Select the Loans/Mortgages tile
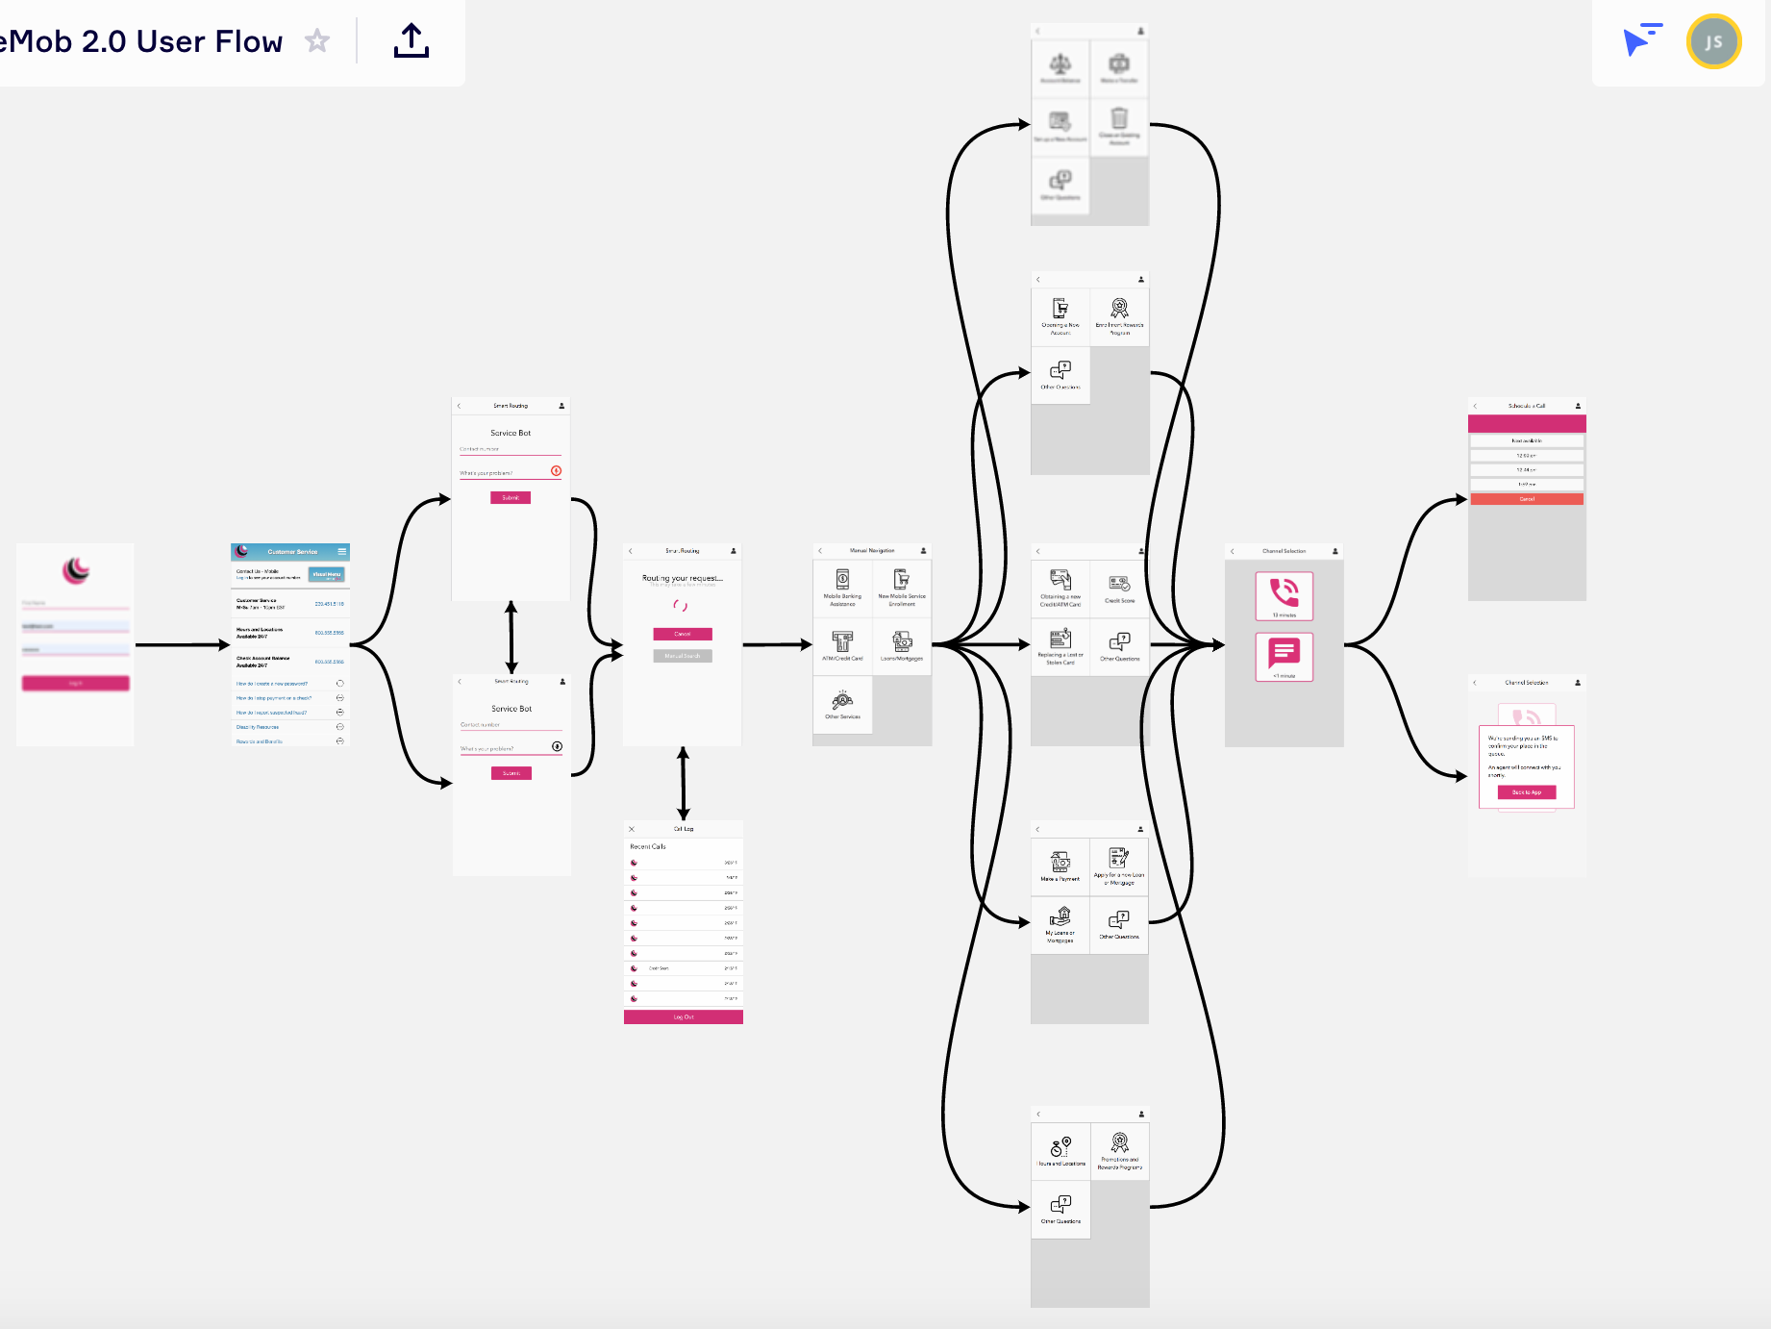 pos(902,646)
